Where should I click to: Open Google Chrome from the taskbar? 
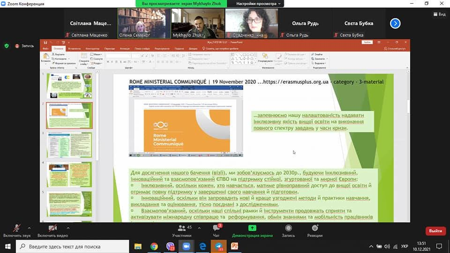click(154, 246)
